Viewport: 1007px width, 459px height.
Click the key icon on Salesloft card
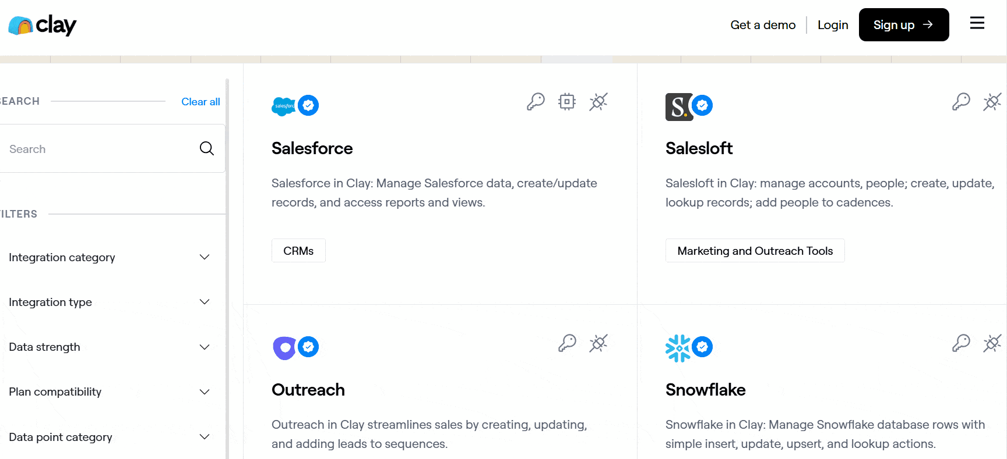[x=961, y=102]
